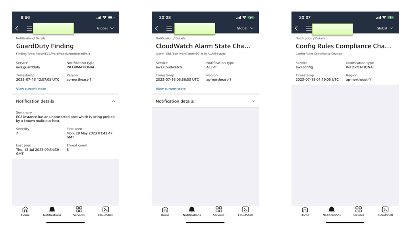
Task: Open hamburger menu on CloudWatch Alarm screen
Action: click(169, 28)
